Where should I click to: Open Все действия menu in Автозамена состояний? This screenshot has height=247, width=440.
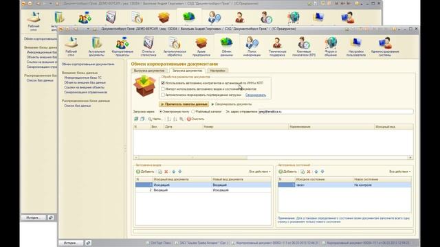tap(400, 172)
